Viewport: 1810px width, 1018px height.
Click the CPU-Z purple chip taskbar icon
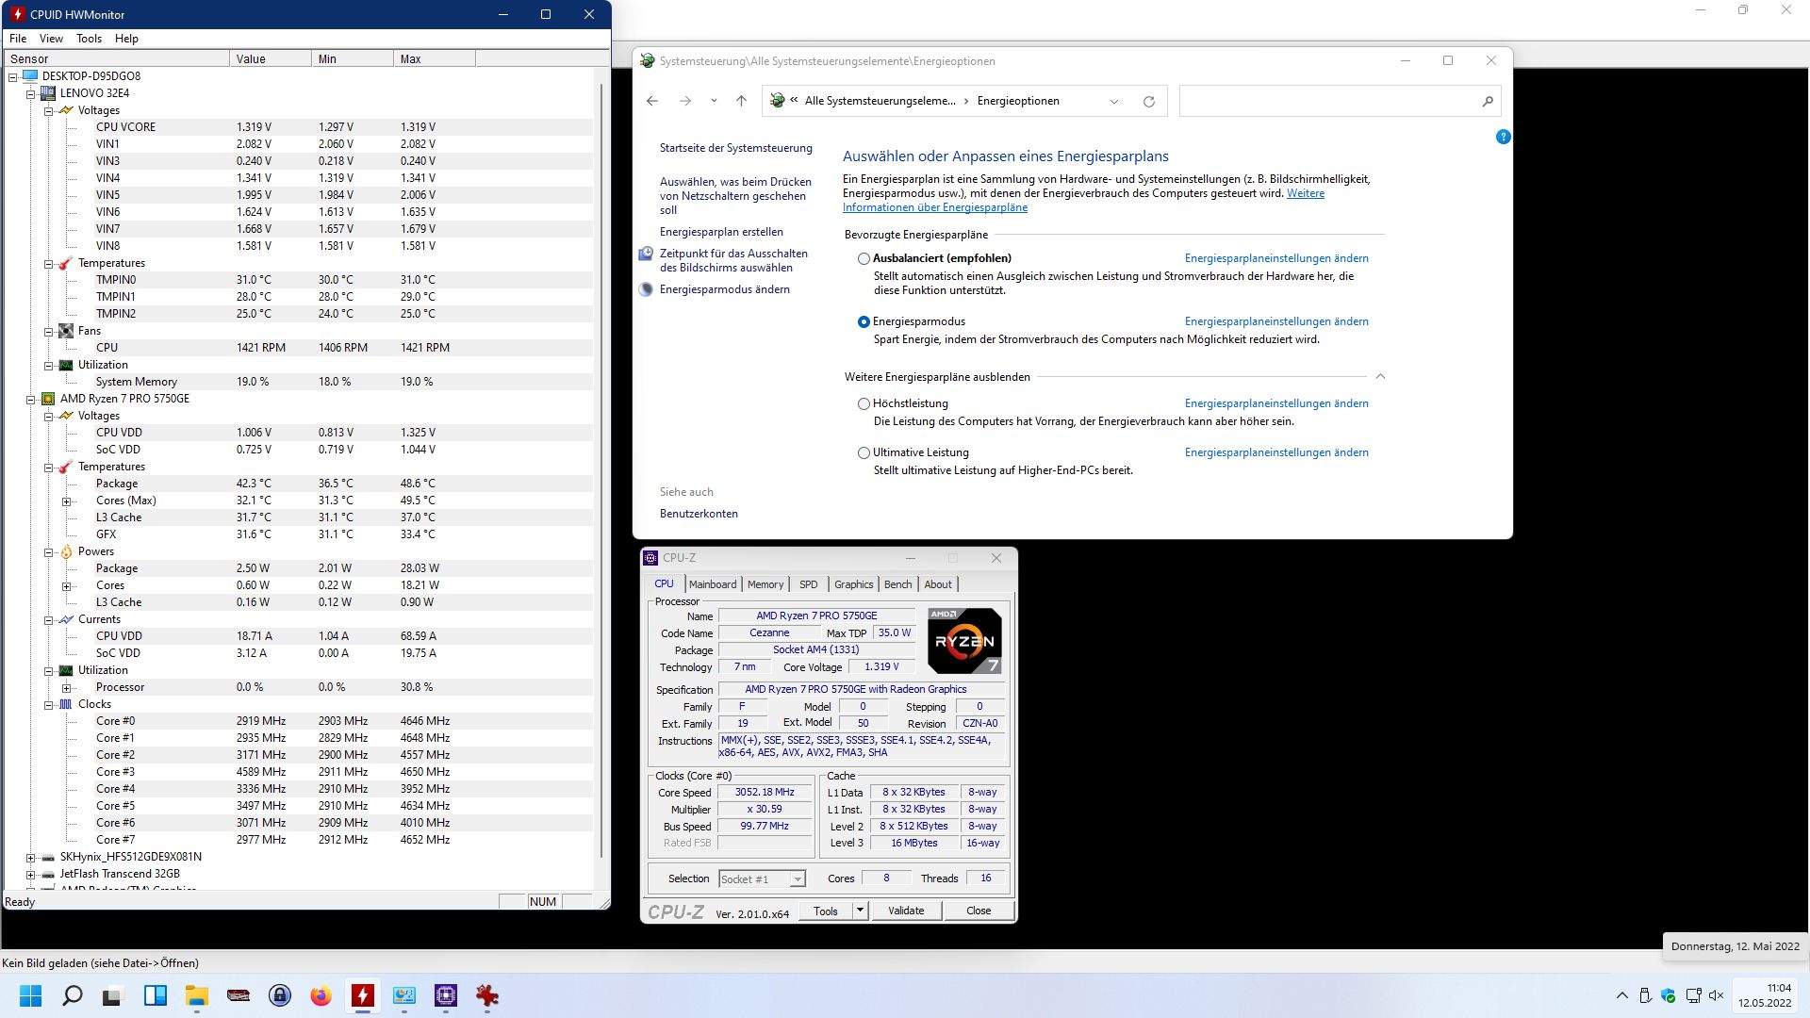coord(445,995)
